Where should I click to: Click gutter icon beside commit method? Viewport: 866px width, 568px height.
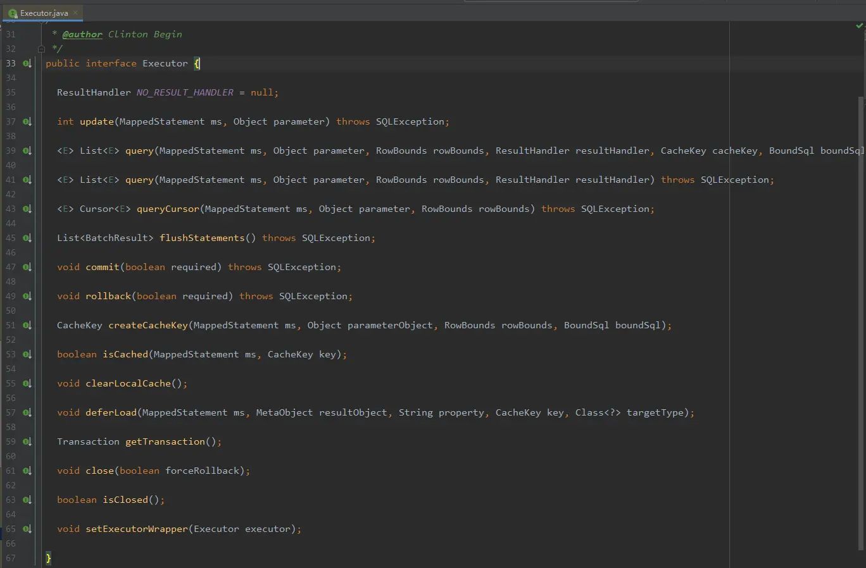tap(27, 267)
